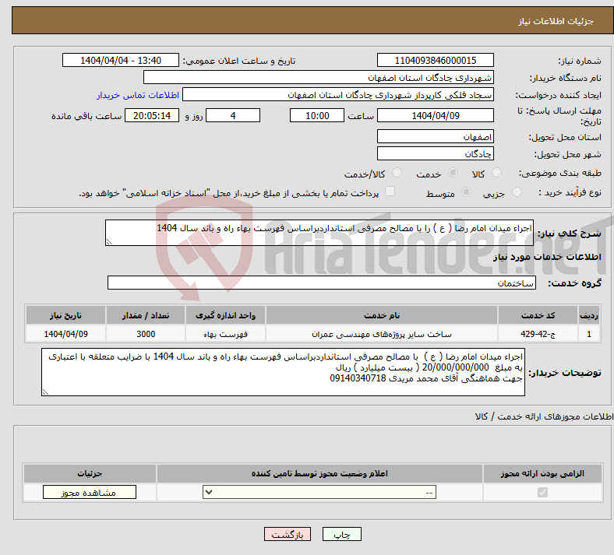The image size is (614, 555).
Task: Click the جزئیات اطلاعات نیاز page title
Action: coord(556,21)
